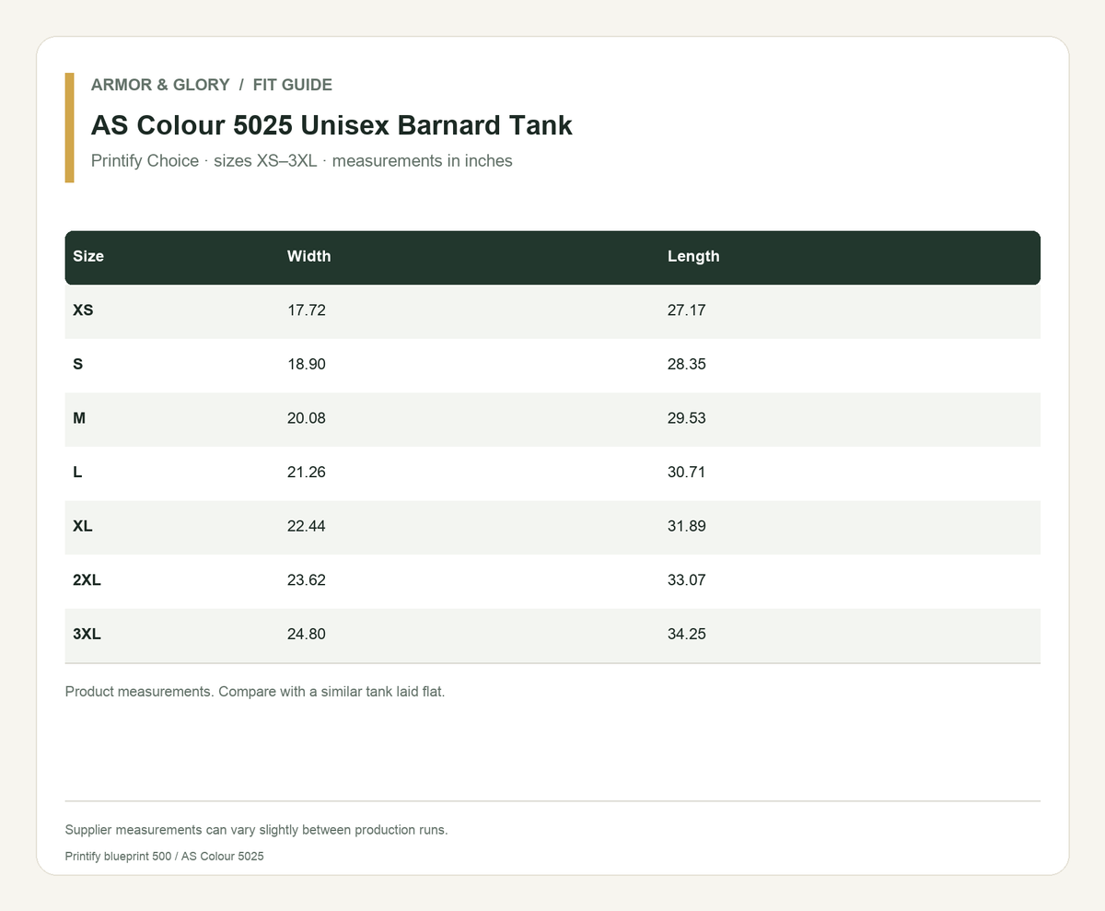
Task: Click the width value 17.72
Action: [x=307, y=310]
